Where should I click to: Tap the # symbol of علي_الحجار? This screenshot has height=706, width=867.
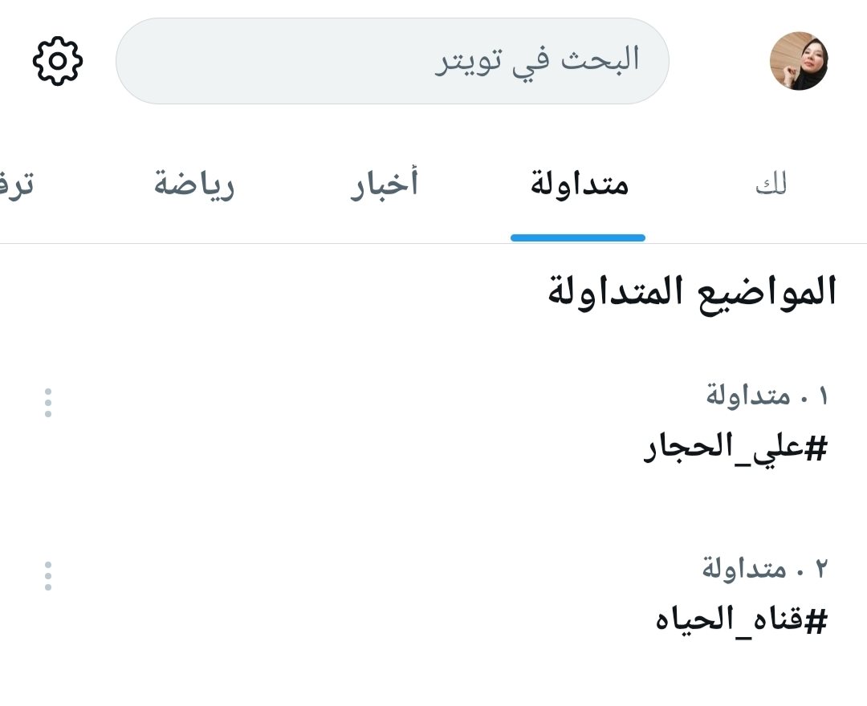[816, 449]
